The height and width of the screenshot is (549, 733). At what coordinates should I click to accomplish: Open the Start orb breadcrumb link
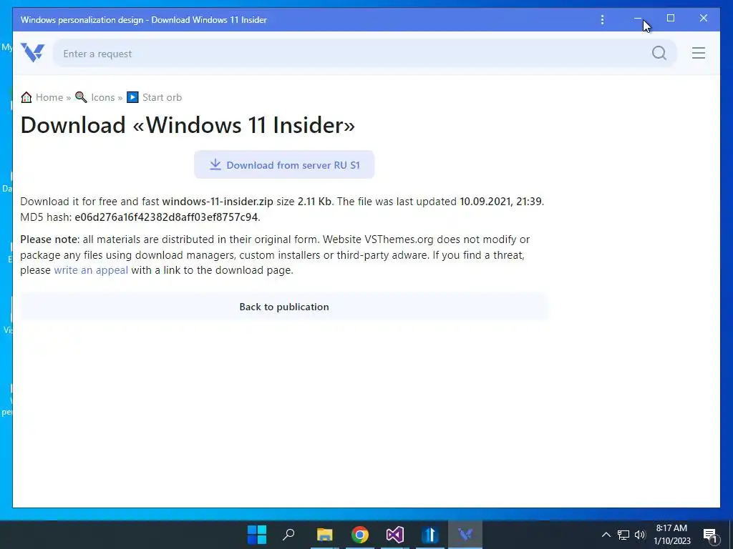click(x=162, y=97)
